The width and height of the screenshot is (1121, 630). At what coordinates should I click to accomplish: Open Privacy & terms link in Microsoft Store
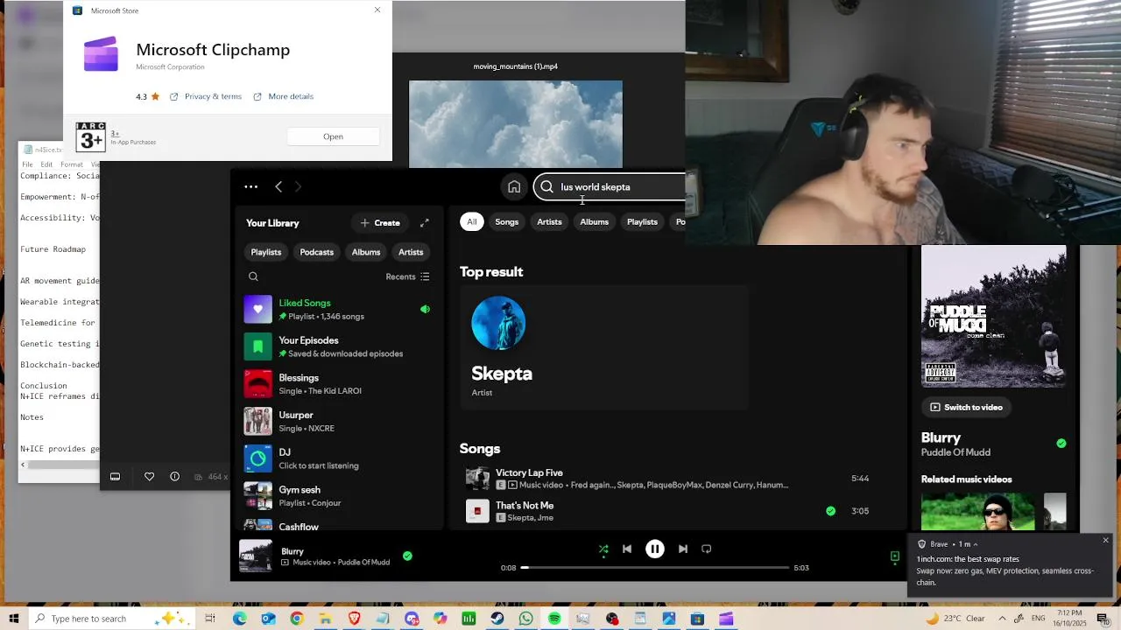[213, 96]
